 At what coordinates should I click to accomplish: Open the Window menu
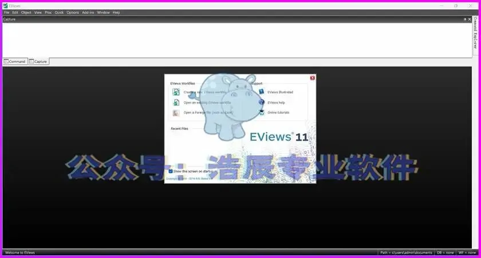[x=104, y=13]
